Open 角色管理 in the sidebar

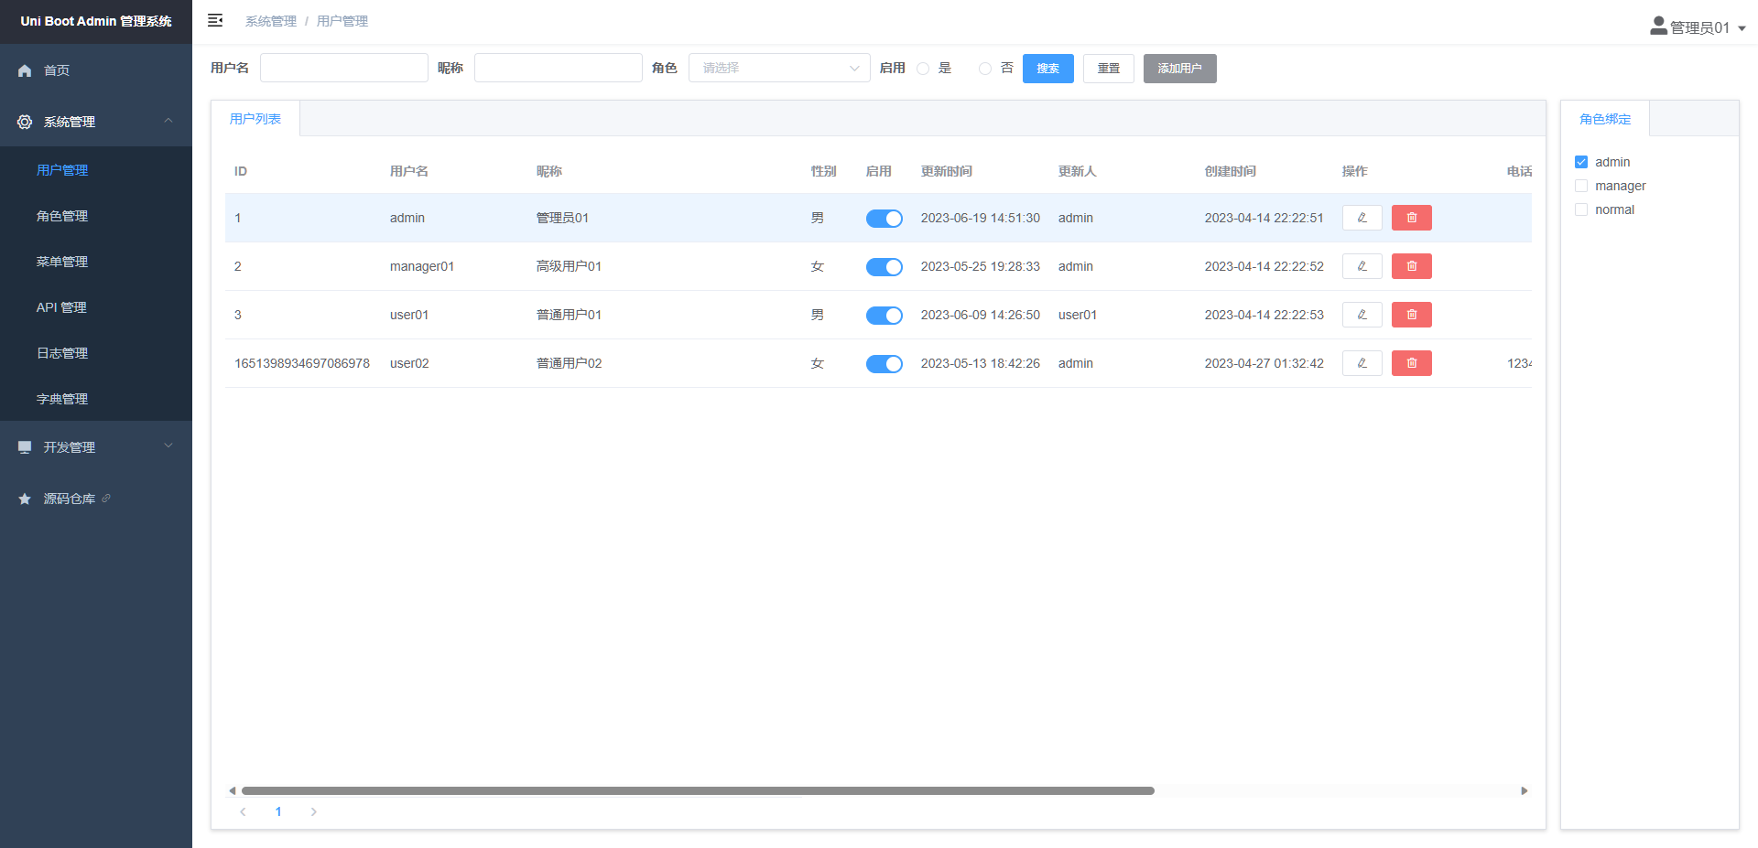click(62, 216)
